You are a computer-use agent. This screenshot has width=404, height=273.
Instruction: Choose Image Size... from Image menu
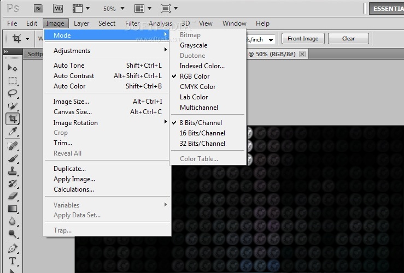(107, 102)
